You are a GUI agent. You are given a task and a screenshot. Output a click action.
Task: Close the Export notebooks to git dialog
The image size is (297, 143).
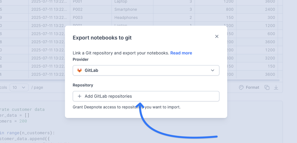point(217,37)
